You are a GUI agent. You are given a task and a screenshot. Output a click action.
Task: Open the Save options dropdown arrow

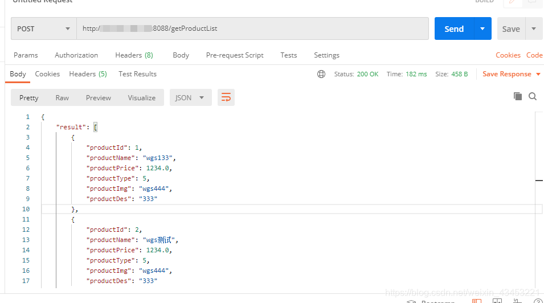(534, 29)
